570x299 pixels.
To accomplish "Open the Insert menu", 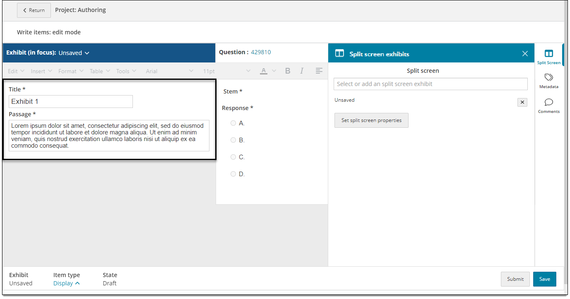I will [x=41, y=71].
